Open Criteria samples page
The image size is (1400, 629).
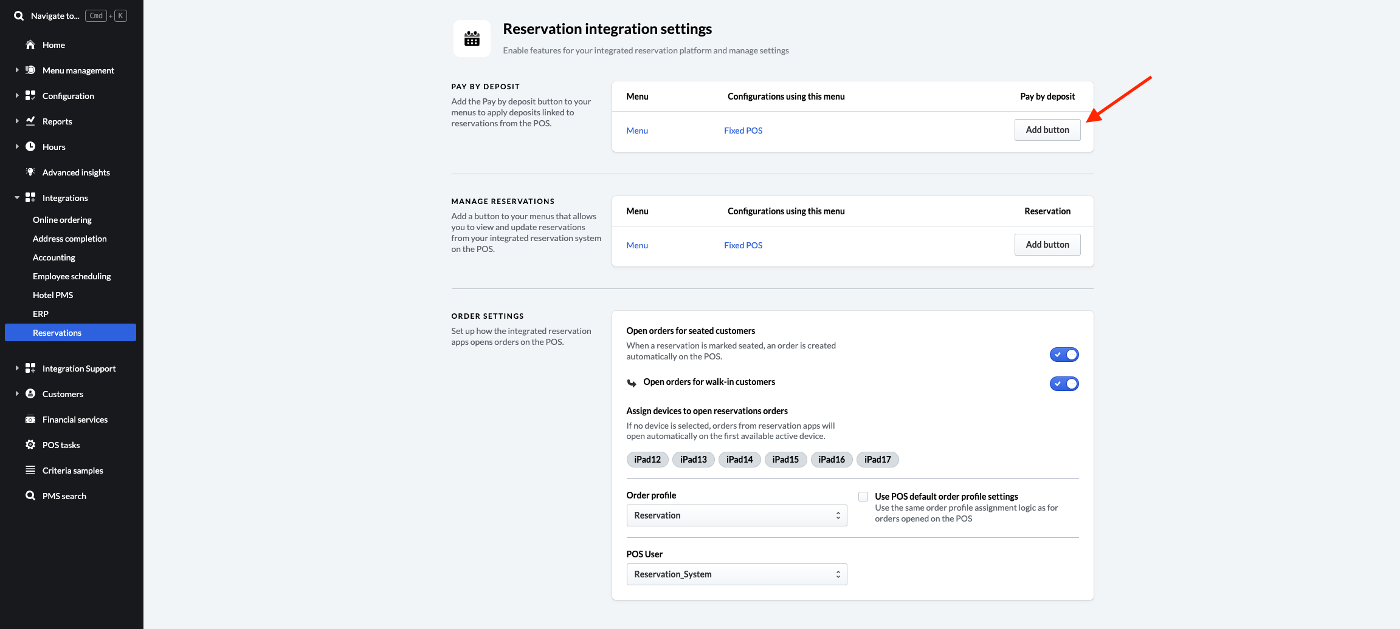click(x=73, y=471)
